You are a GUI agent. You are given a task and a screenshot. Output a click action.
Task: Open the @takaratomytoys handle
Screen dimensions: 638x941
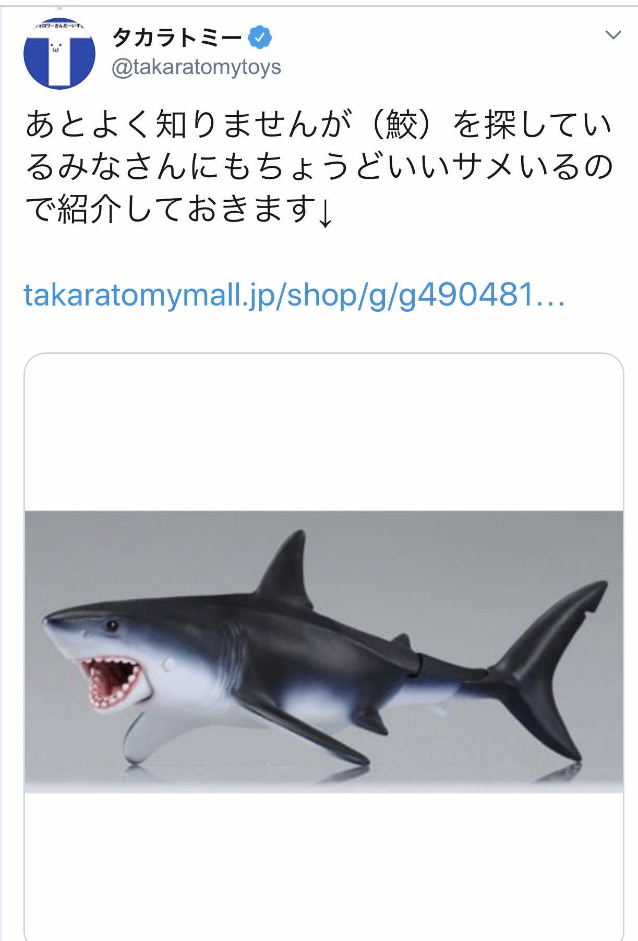click(x=197, y=67)
